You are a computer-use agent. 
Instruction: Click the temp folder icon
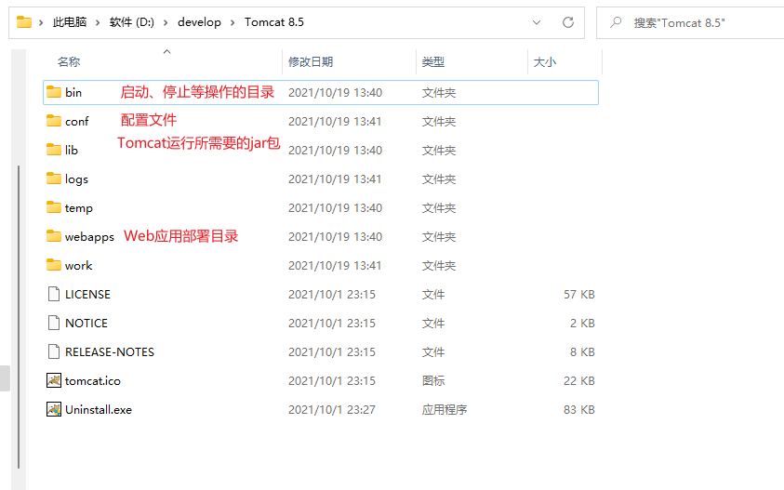[x=54, y=207]
